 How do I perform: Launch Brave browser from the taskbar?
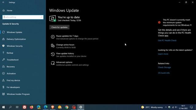53,107
